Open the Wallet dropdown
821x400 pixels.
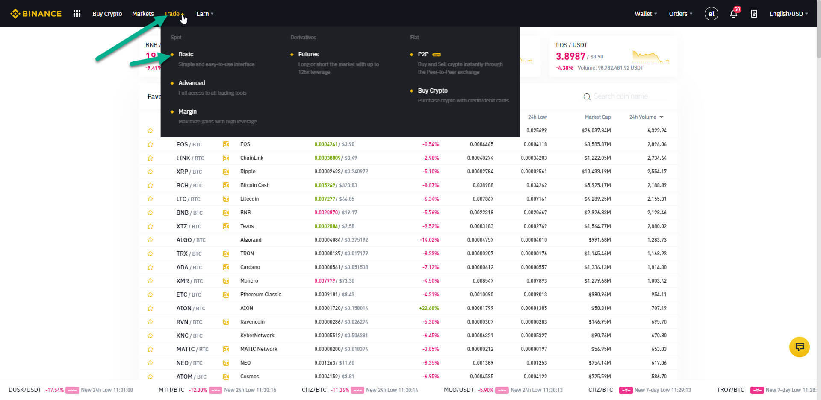click(x=646, y=14)
